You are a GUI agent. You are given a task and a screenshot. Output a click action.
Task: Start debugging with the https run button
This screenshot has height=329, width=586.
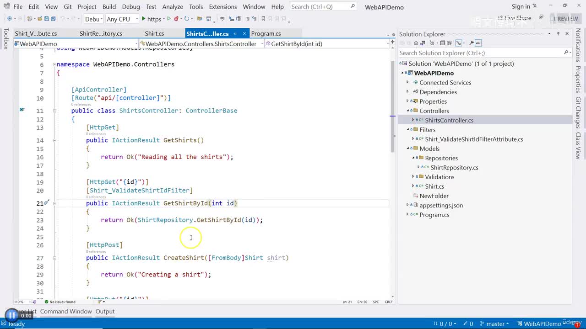(151, 19)
